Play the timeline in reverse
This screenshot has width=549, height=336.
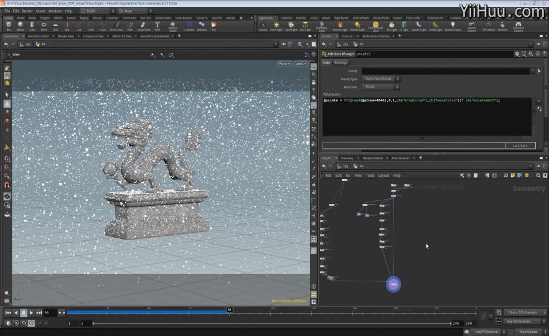coord(16,312)
